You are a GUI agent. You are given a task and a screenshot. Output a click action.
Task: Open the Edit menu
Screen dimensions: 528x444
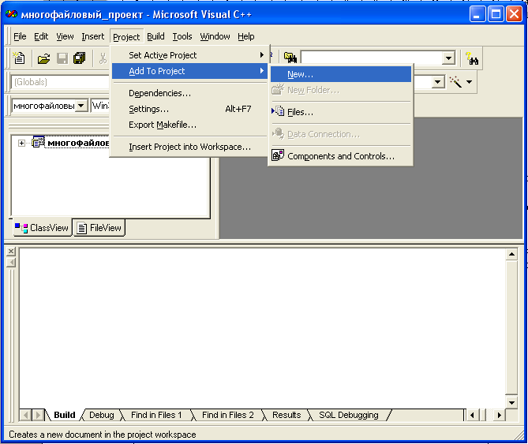coord(41,36)
